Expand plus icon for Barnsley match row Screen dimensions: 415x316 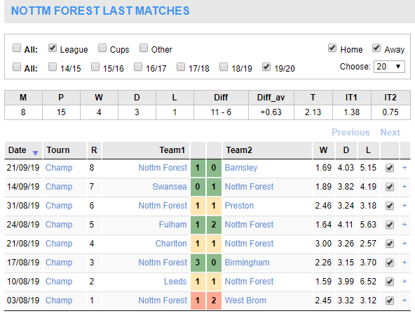404,168
